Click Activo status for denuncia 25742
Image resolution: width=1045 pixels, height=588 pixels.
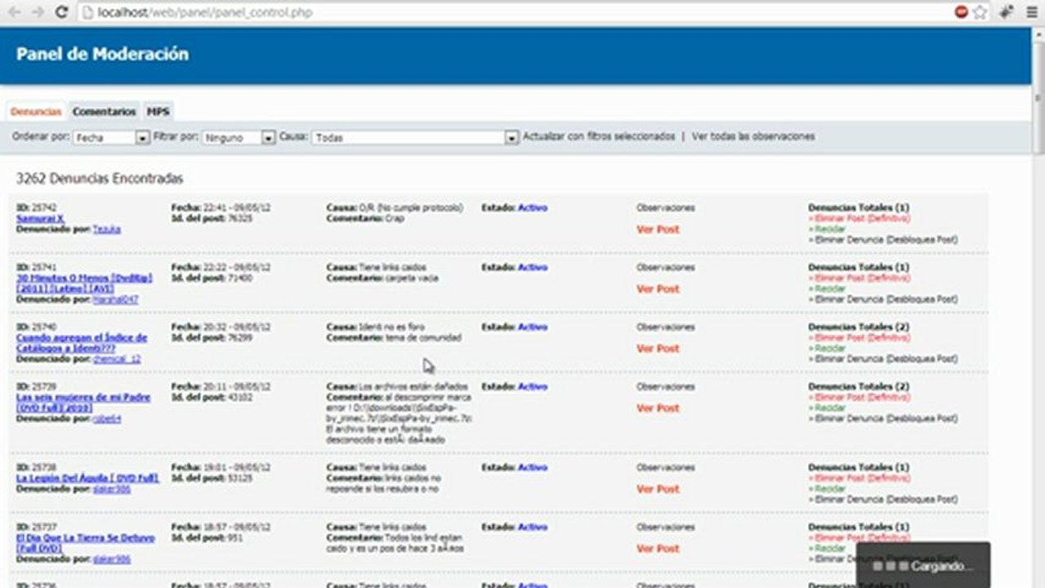click(x=533, y=207)
